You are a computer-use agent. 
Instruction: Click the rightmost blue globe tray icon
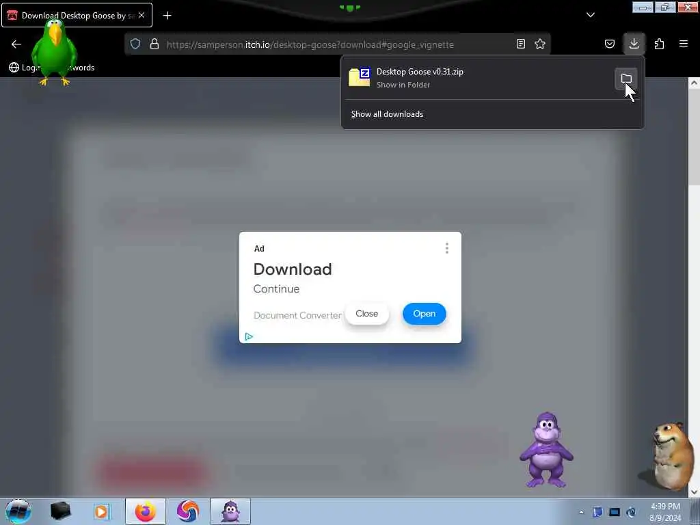click(x=631, y=512)
